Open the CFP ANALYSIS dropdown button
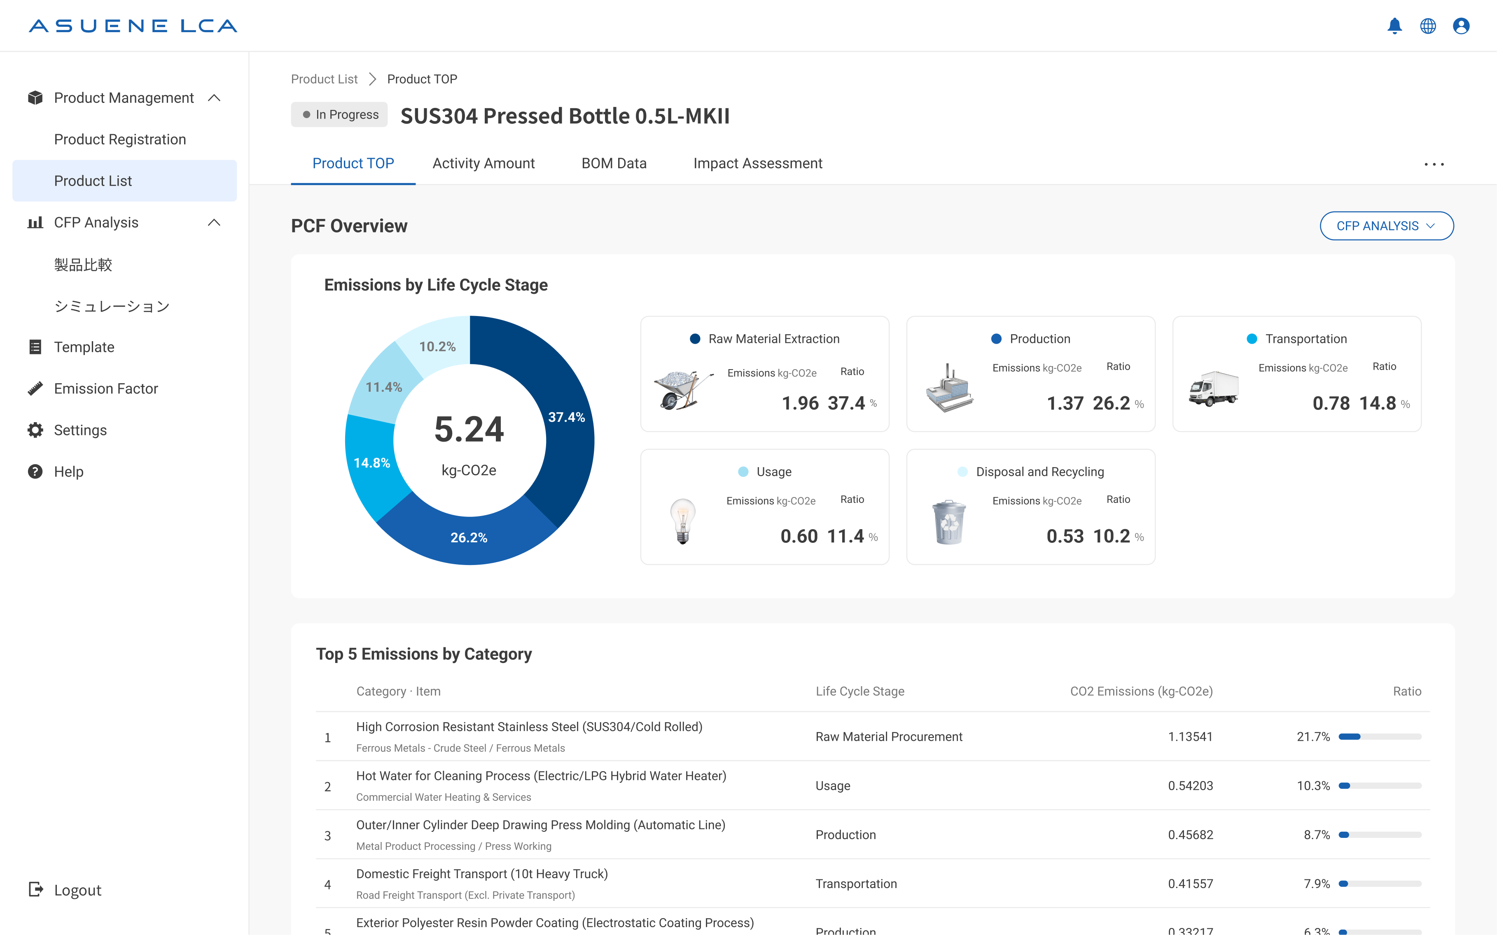The width and height of the screenshot is (1497, 935). point(1386,226)
